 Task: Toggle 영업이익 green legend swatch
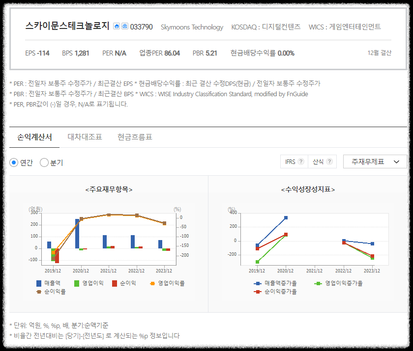click(x=77, y=283)
